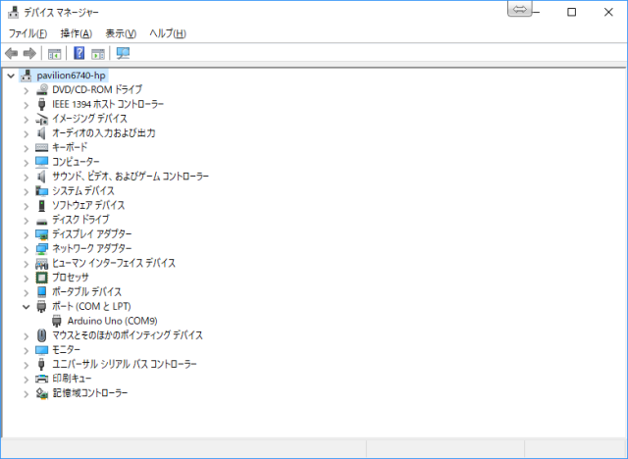The height and width of the screenshot is (459, 628).
Task: Click the Arduino Uno port icon
Action: 57,321
